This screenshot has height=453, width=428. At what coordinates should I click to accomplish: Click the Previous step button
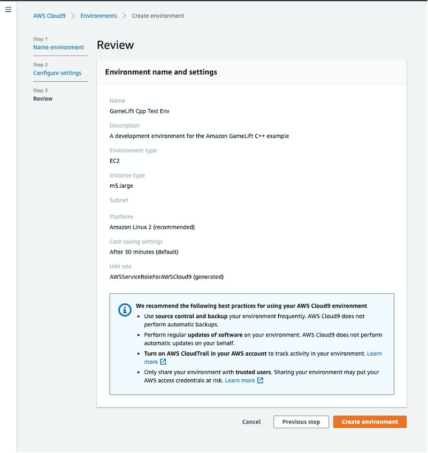(301, 421)
